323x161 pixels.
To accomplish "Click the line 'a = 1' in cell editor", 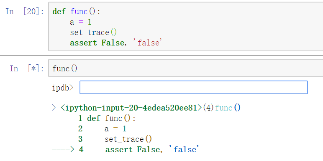I will [81, 22].
